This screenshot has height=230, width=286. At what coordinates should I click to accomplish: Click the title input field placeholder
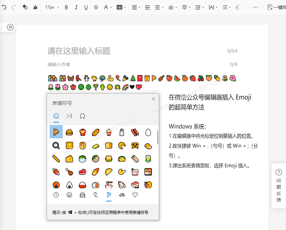[x=79, y=51]
